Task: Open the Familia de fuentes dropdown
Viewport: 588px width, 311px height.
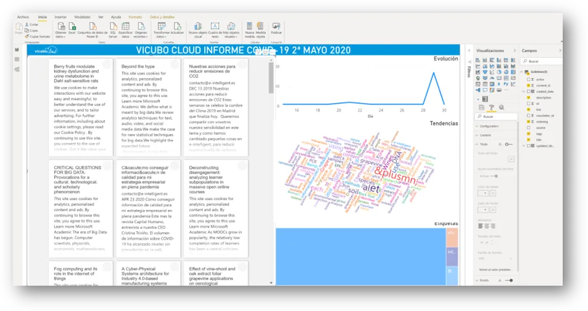Action: tap(495, 259)
